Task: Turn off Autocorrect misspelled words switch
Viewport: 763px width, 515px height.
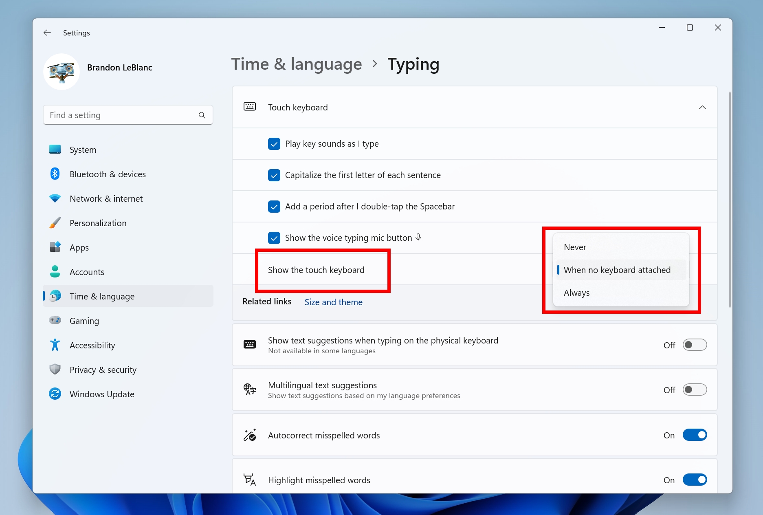Action: coord(695,435)
